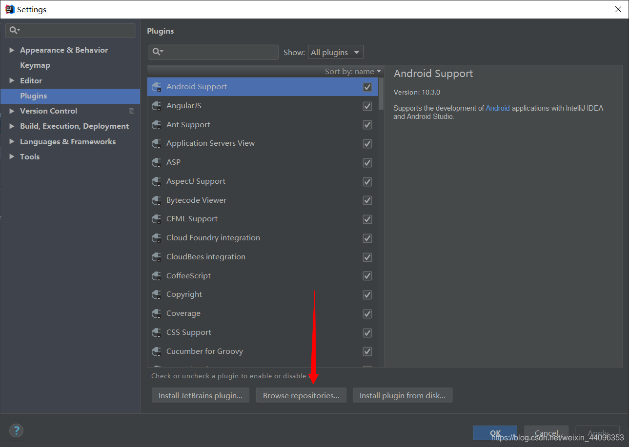Select the Coverage plugin name
This screenshot has height=447, width=629.
[x=183, y=313]
